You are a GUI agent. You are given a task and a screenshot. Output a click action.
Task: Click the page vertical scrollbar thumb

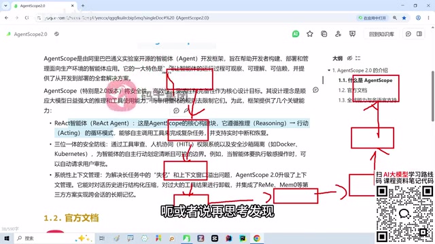point(433,96)
